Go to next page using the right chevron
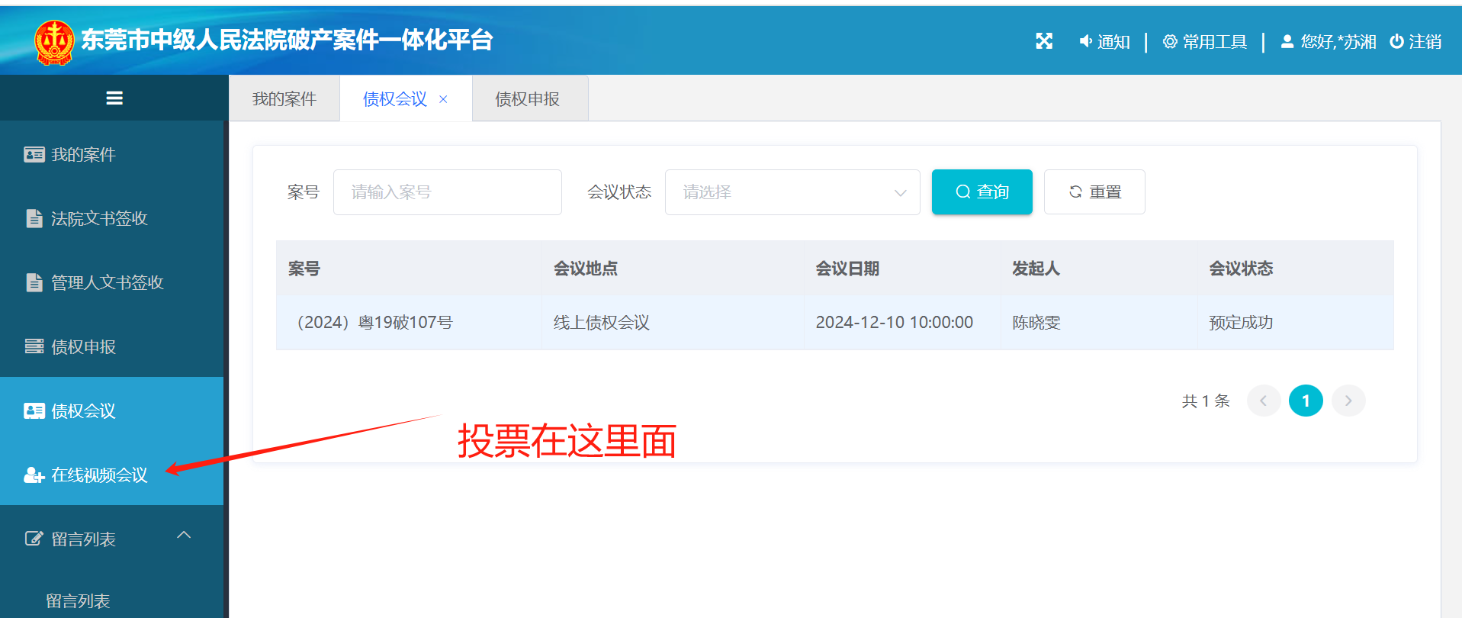This screenshot has width=1462, height=618. tap(1348, 401)
